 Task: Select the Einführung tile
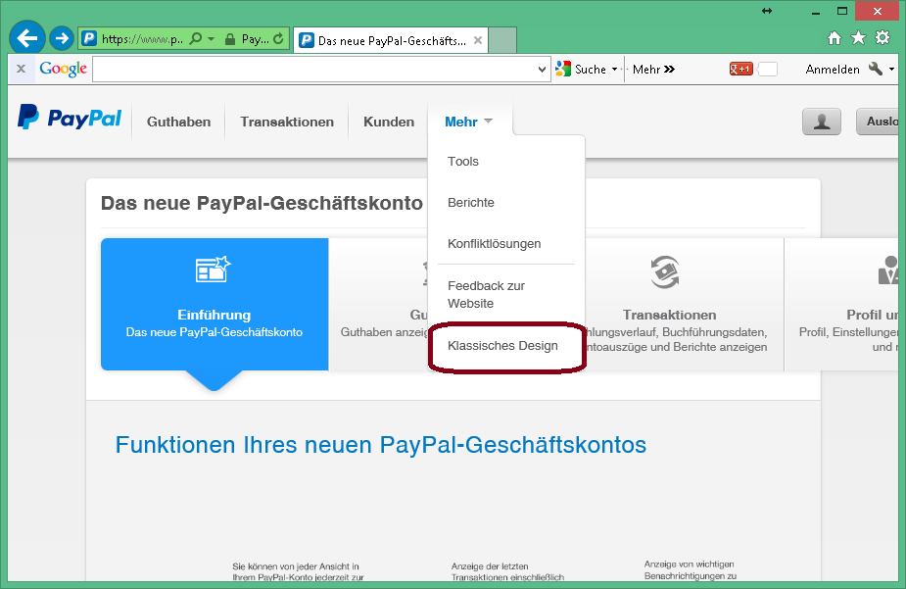[215, 304]
